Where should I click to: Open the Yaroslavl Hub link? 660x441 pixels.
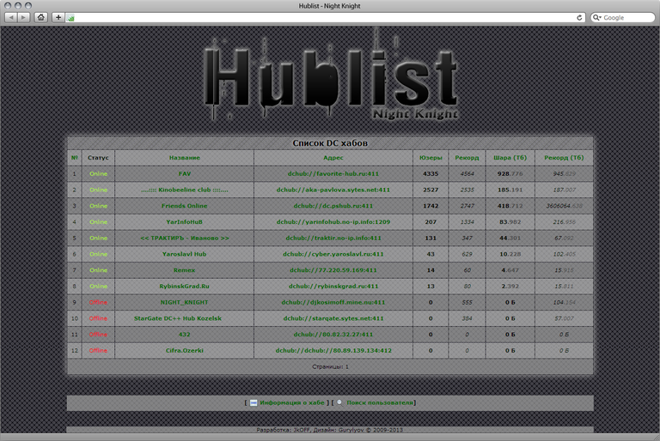click(185, 254)
